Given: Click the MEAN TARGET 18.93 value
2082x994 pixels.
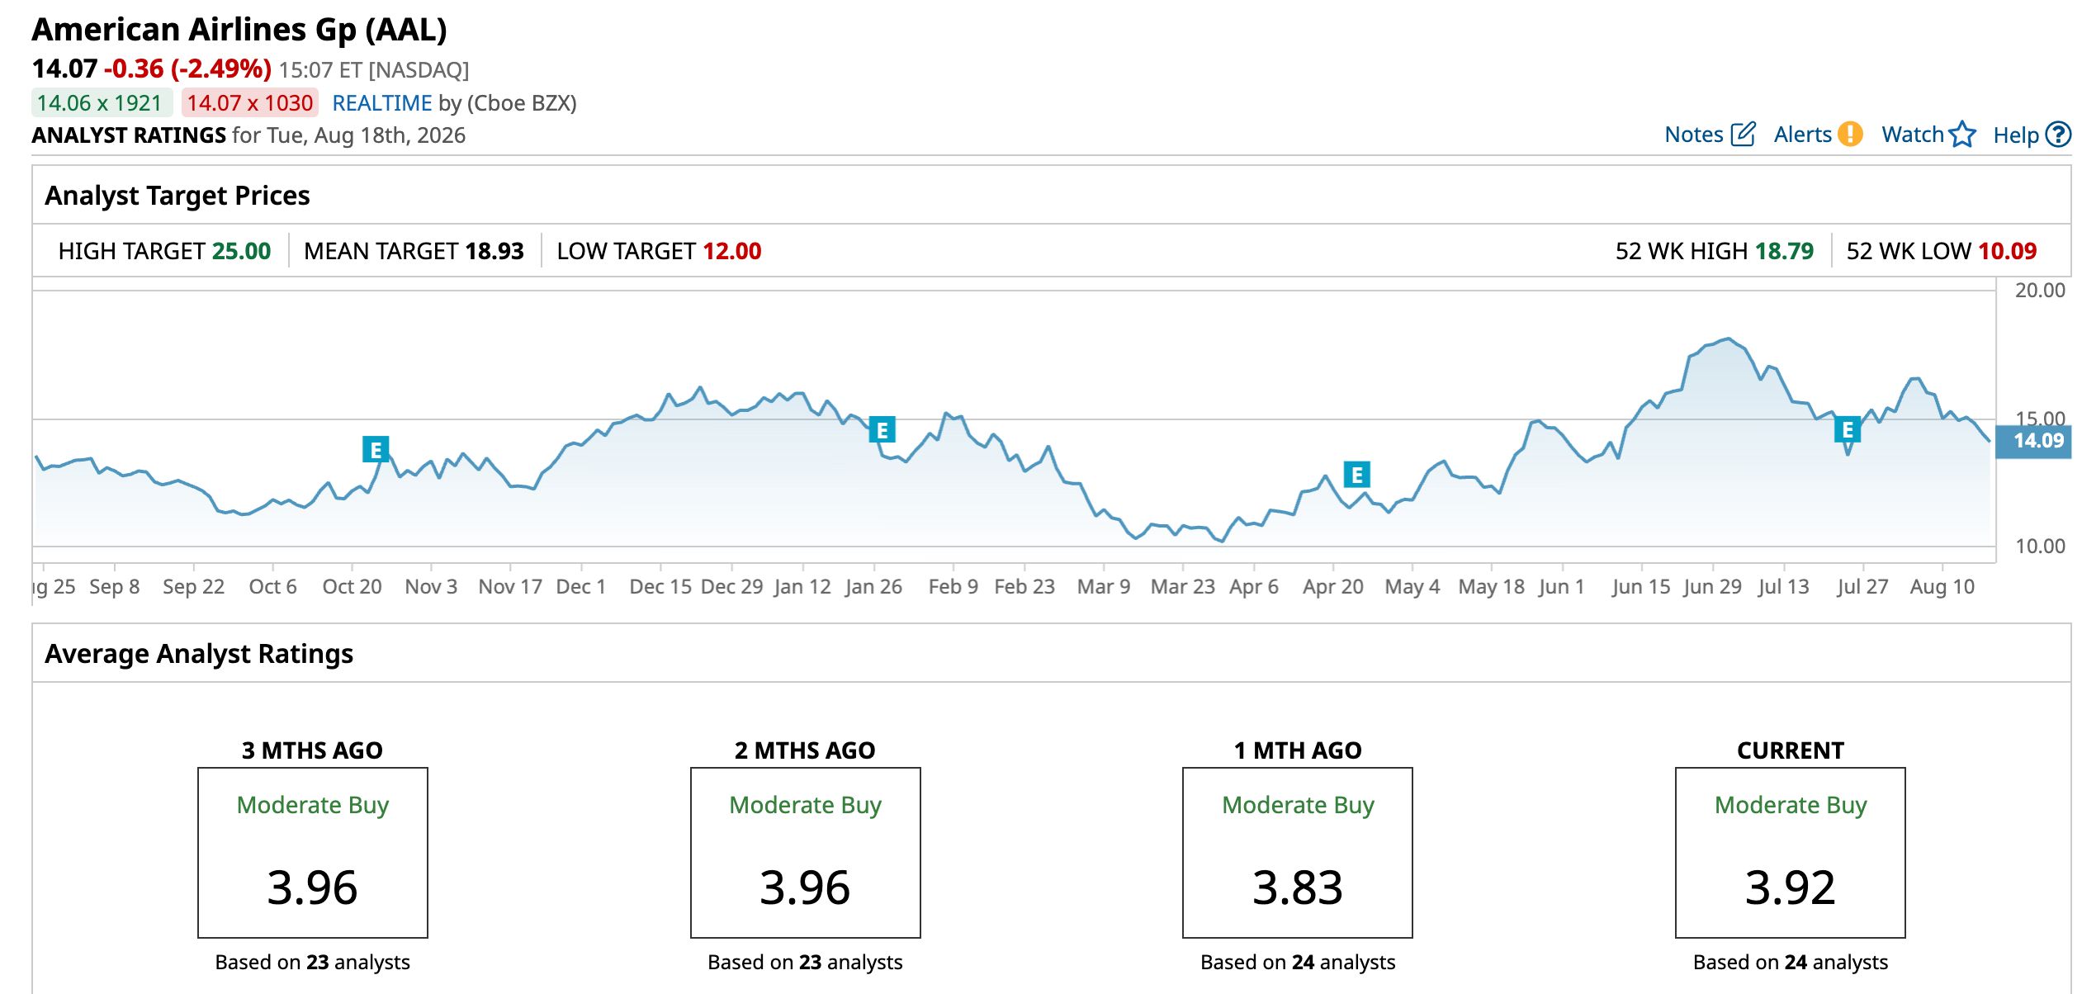Looking at the screenshot, I should pyautogui.click(x=494, y=251).
